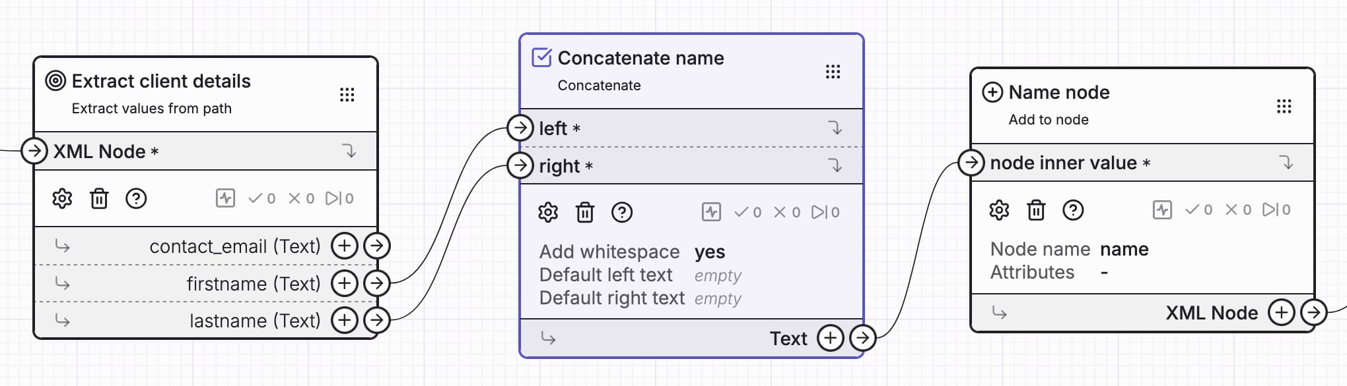Open settings gear on Name node
This screenshot has height=386, width=1347.
999,210
